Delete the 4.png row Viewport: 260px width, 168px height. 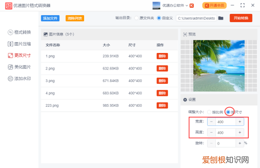coord(162,93)
